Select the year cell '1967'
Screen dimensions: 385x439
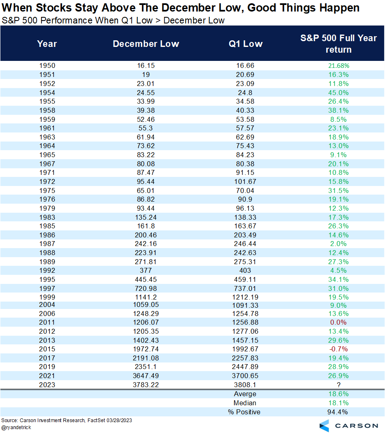point(47,163)
